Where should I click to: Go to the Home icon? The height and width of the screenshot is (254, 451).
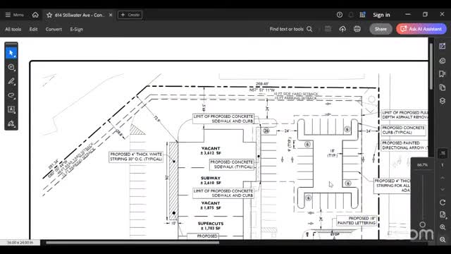click(x=35, y=15)
